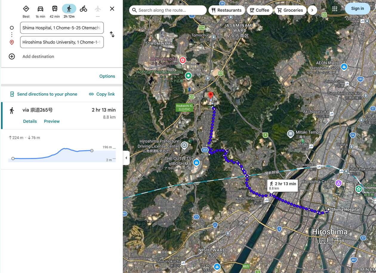Select the flights travel mode

(98, 9)
